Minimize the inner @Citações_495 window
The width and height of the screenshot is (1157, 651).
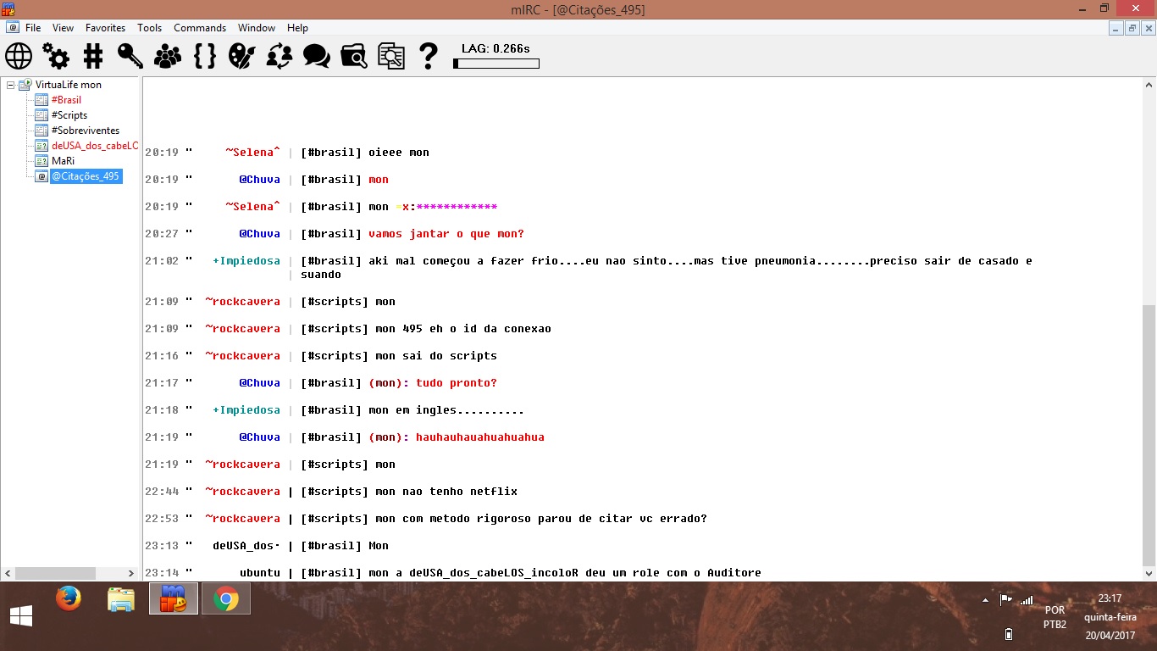click(x=1115, y=28)
